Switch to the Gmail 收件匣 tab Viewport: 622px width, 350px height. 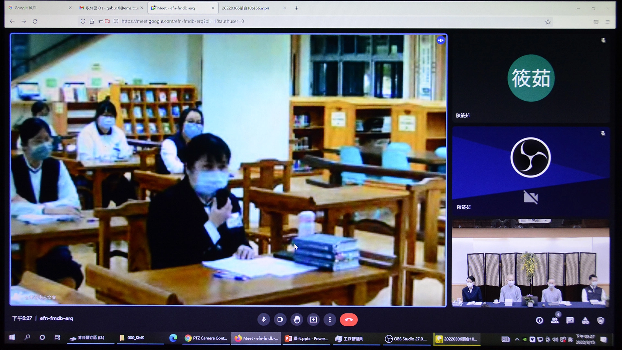tap(111, 8)
